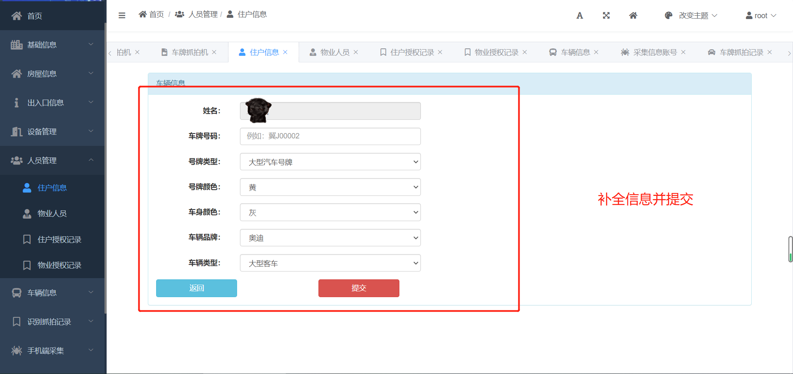Open the 车辆品牌 dropdown showing 奥迪

[330, 238]
